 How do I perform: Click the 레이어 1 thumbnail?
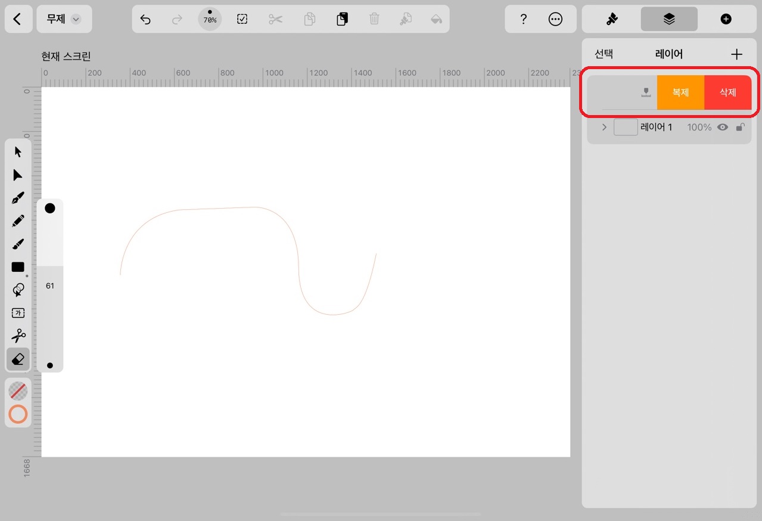pyautogui.click(x=626, y=127)
